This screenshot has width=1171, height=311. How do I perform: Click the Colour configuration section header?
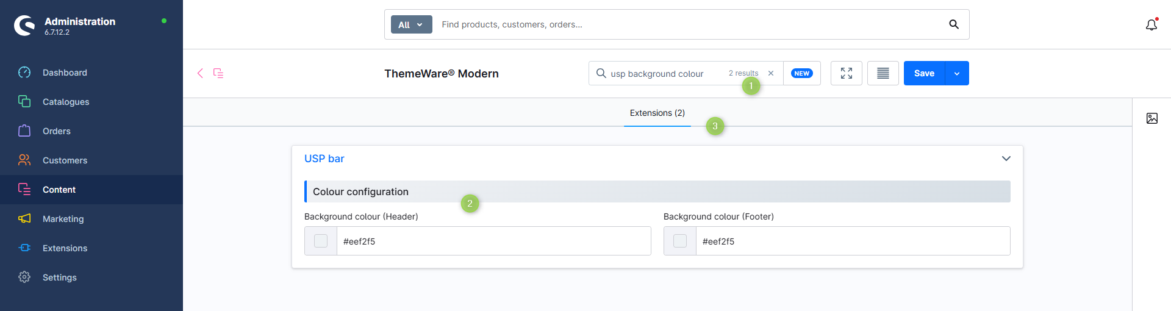pos(657,191)
